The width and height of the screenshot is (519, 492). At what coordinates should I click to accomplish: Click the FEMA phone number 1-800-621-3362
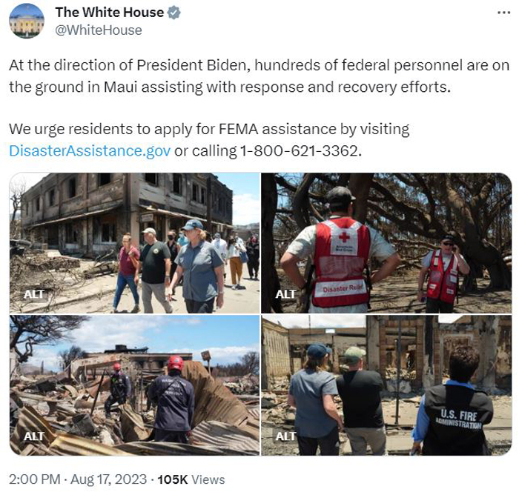click(299, 151)
